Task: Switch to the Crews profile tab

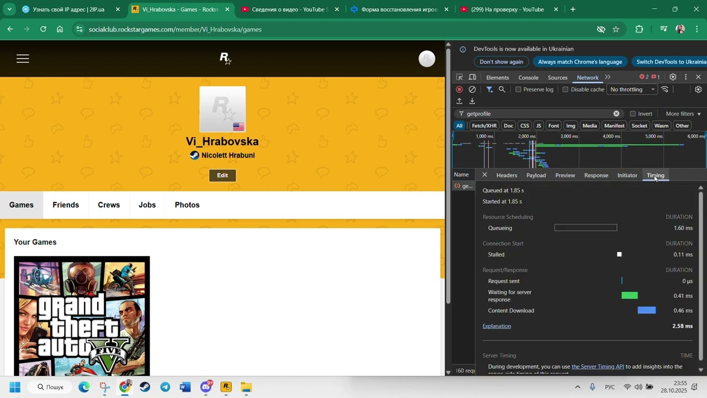Action: (x=109, y=205)
